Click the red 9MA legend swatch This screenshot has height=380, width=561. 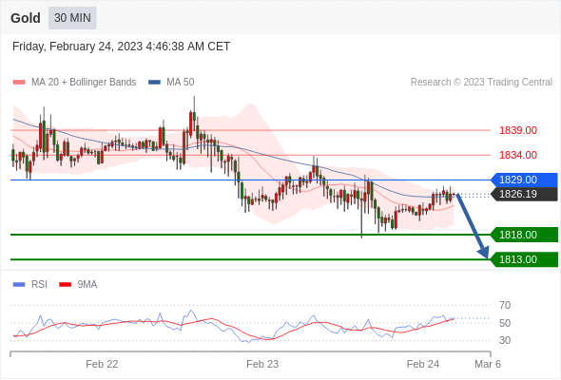click(65, 285)
